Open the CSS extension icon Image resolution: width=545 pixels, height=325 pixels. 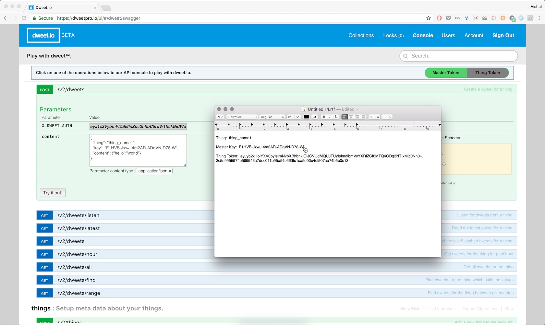pos(457,18)
